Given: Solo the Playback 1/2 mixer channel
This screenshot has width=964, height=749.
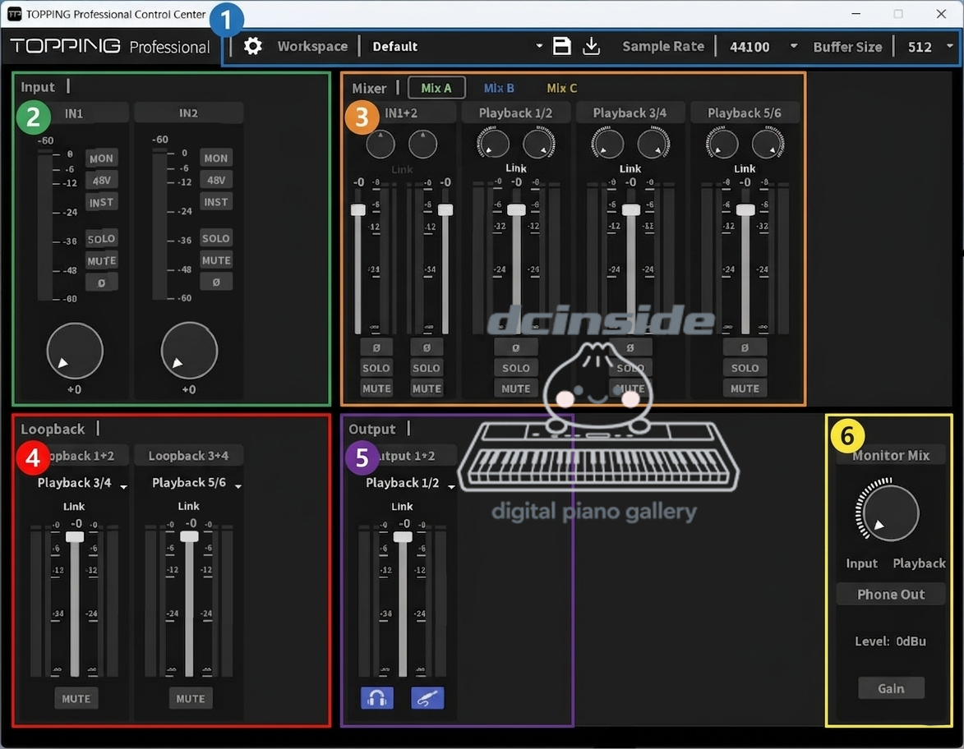Looking at the screenshot, I should (x=516, y=368).
